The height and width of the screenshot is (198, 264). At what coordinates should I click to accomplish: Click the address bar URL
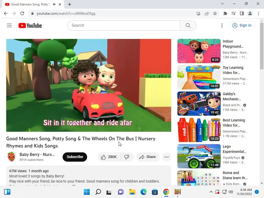pos(66,13)
